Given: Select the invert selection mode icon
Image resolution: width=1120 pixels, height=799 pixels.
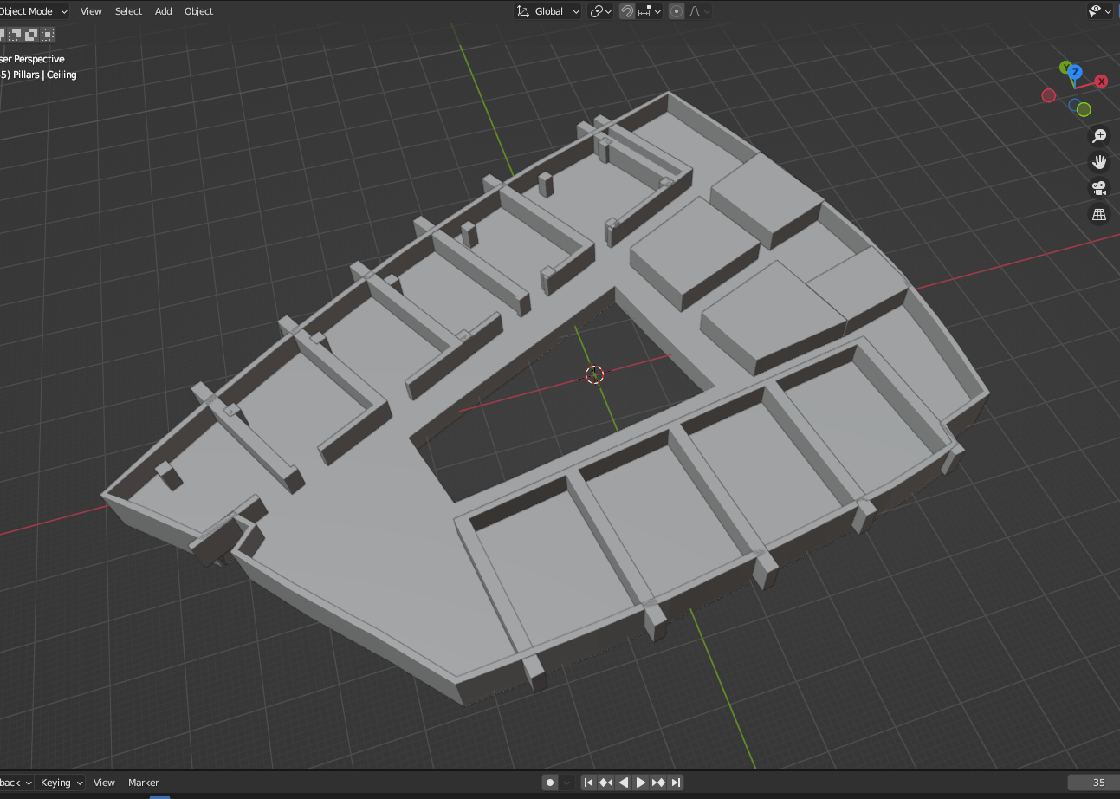Looking at the screenshot, I should pyautogui.click(x=31, y=35).
